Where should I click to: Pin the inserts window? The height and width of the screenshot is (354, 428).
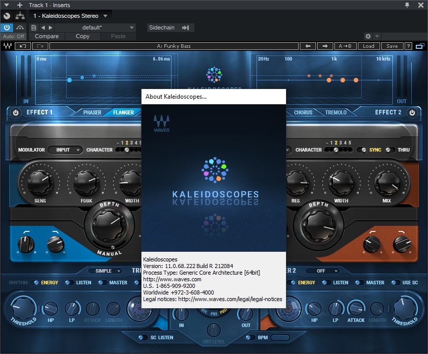(x=407, y=5)
